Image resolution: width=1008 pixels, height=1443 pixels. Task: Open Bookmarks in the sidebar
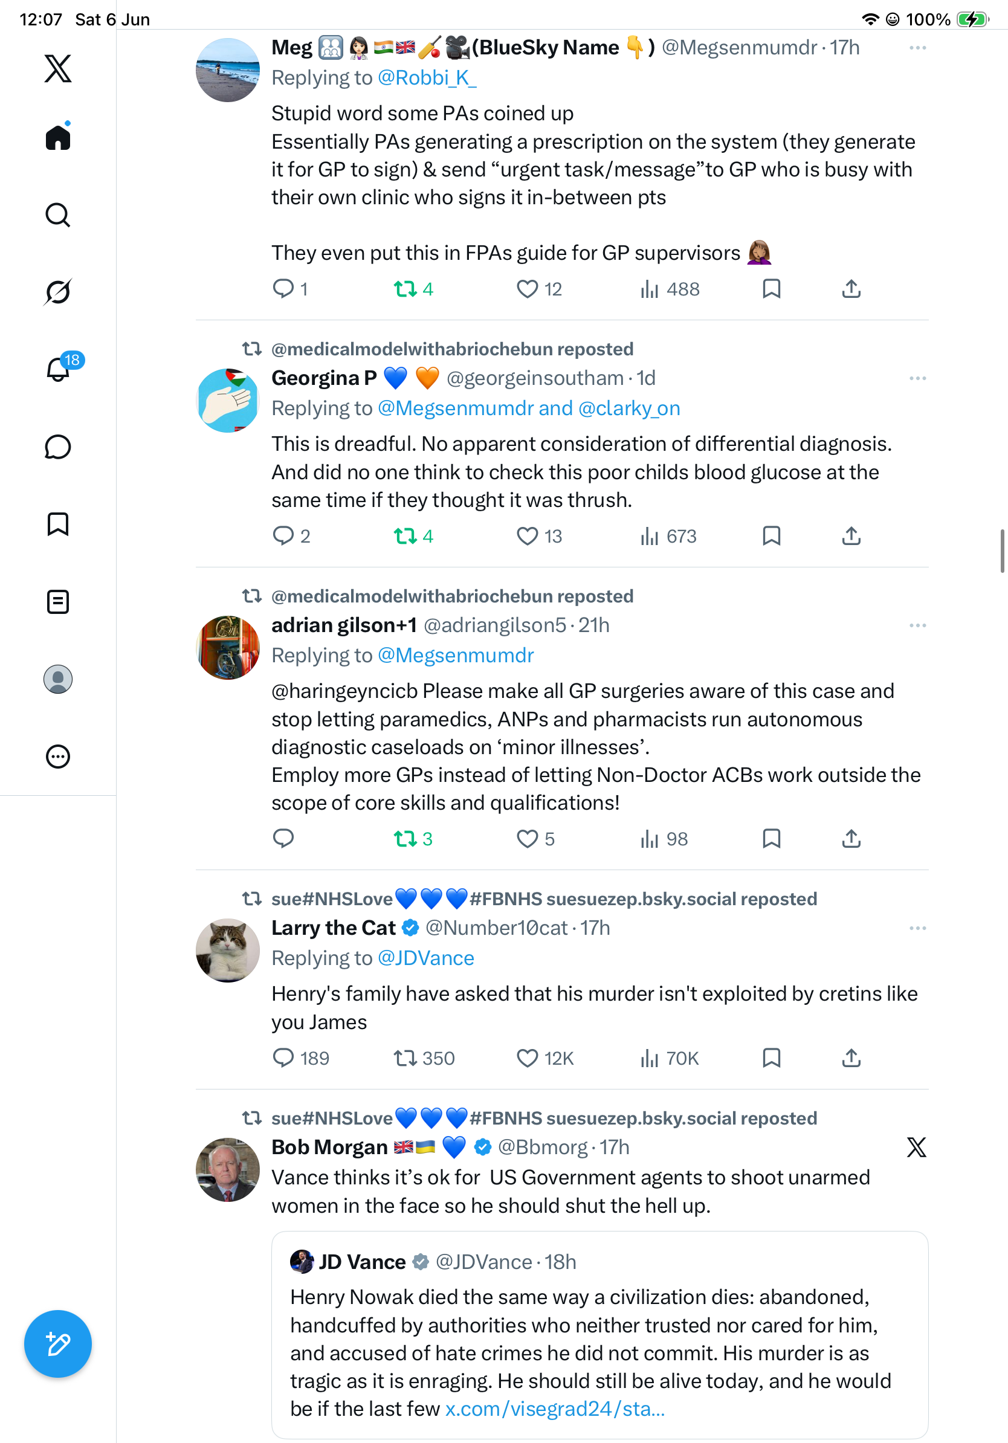(58, 524)
